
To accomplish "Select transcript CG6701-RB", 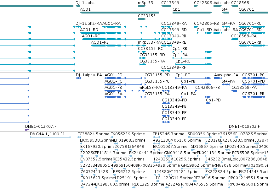I will [250, 42].
